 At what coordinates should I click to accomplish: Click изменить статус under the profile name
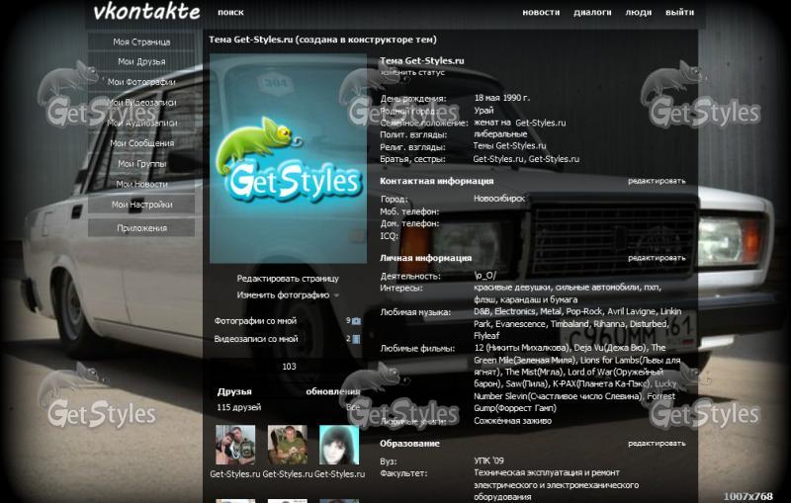(x=412, y=72)
